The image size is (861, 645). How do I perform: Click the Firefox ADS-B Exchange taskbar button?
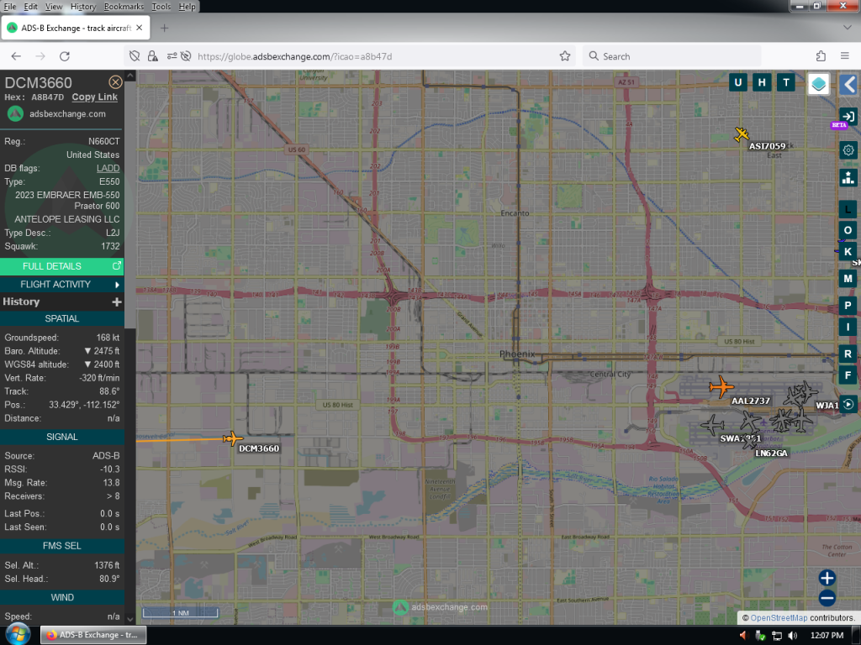(x=92, y=635)
